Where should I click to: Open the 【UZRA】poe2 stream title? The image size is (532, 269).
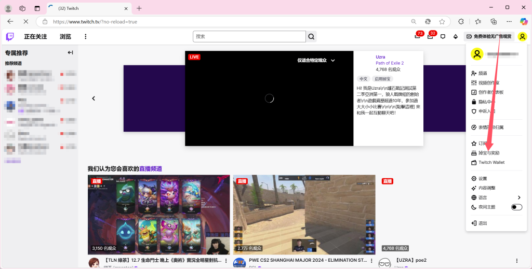coord(411,260)
